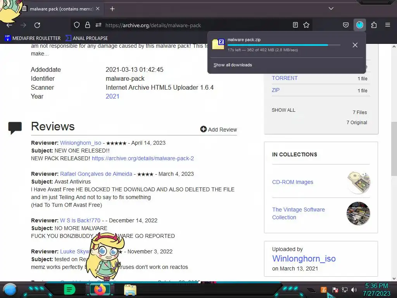Click the Addeddate value 2021-03-13 01:42:45
The height and width of the screenshot is (298, 397).
[x=135, y=69]
